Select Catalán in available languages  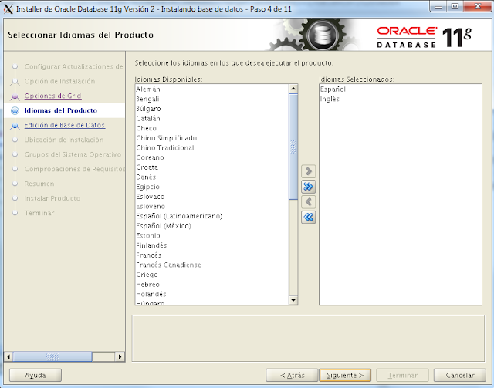click(211, 119)
